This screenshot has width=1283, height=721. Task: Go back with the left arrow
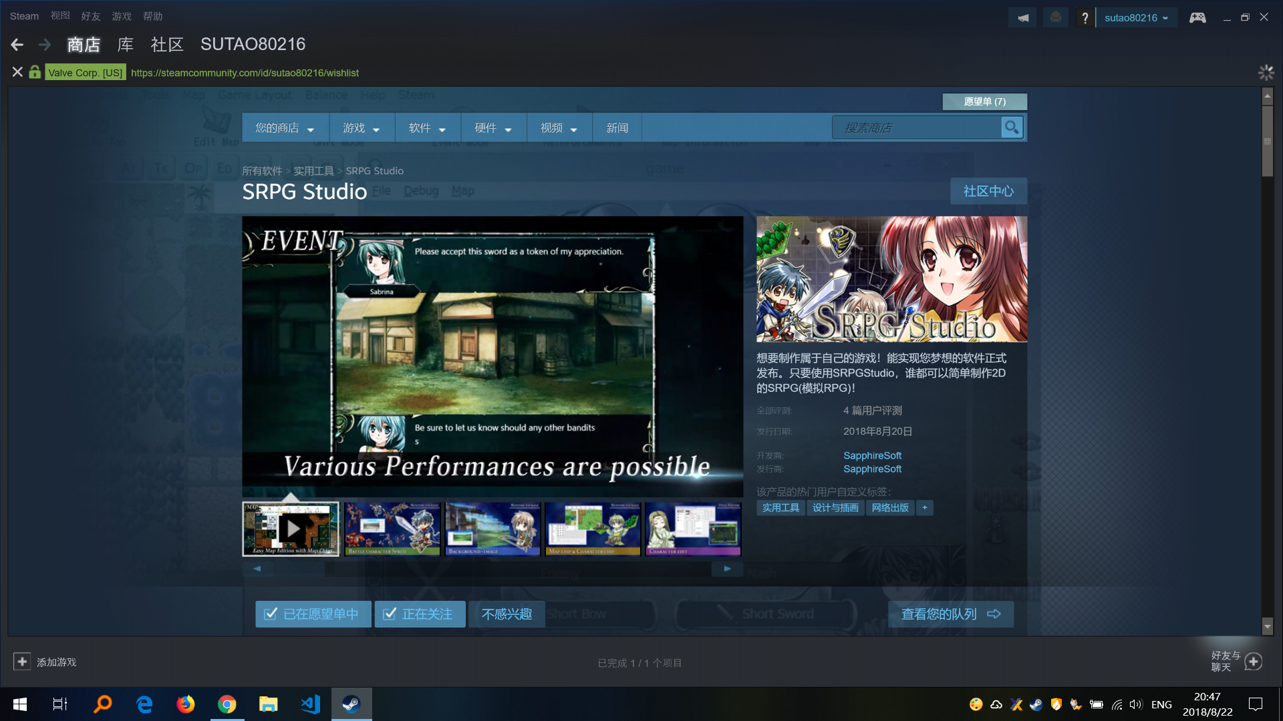(17, 45)
